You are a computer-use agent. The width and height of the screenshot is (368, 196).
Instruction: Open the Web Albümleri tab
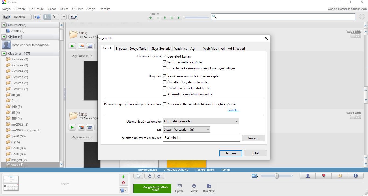pos(214,49)
